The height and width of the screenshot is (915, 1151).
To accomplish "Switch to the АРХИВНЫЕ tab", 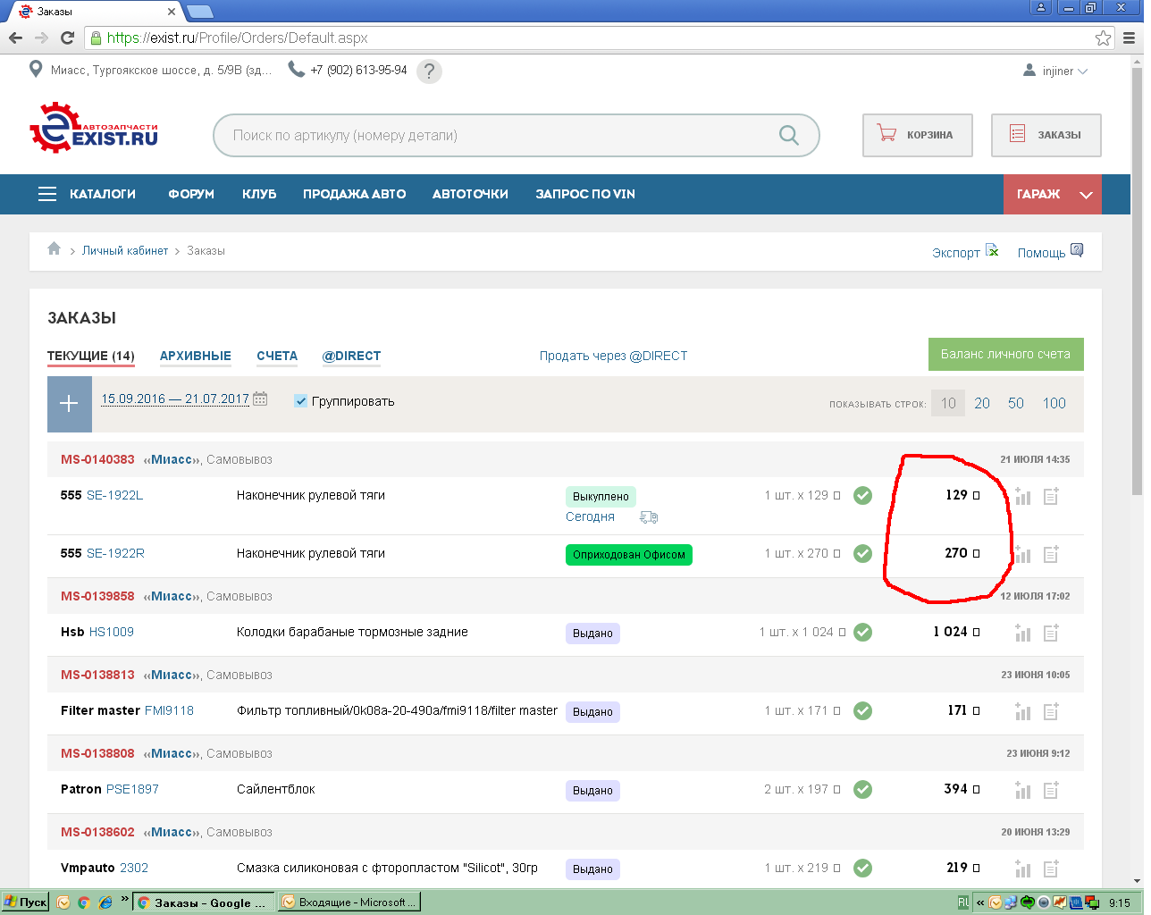I will 195,356.
